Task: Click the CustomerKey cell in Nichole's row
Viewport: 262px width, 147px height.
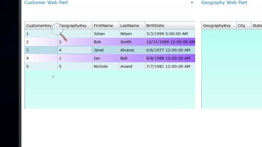Action: click(x=41, y=66)
